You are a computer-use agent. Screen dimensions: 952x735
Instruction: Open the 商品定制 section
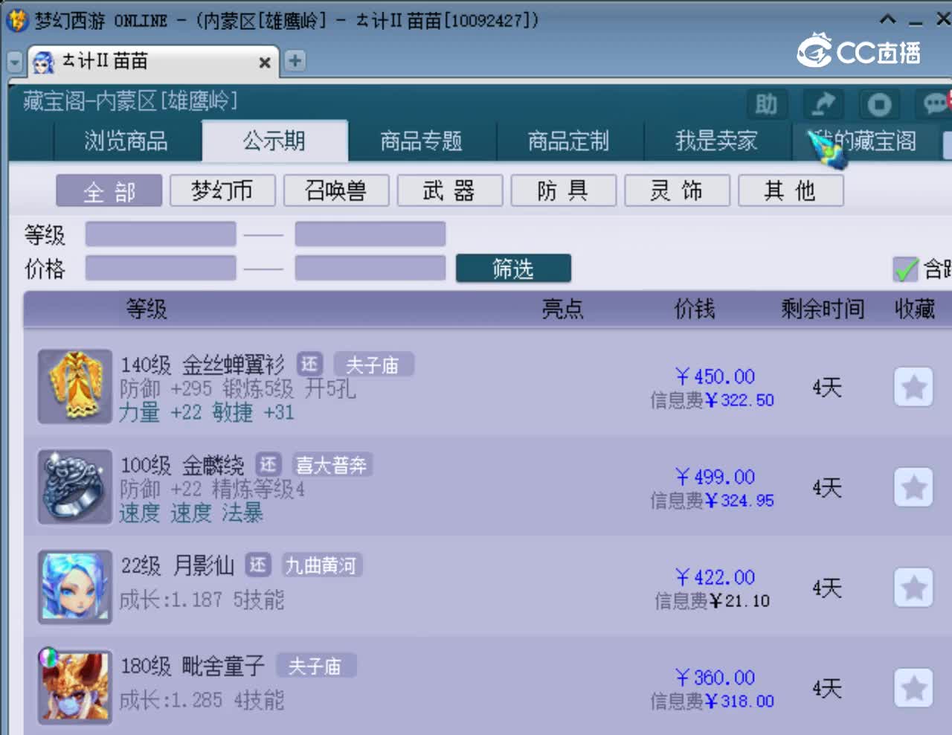point(567,141)
